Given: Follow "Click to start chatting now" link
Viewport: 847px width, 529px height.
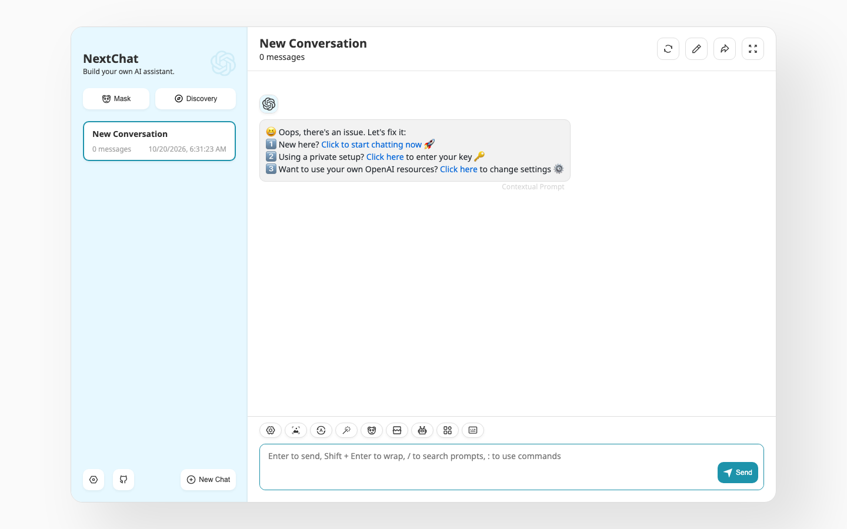Looking at the screenshot, I should (371, 145).
